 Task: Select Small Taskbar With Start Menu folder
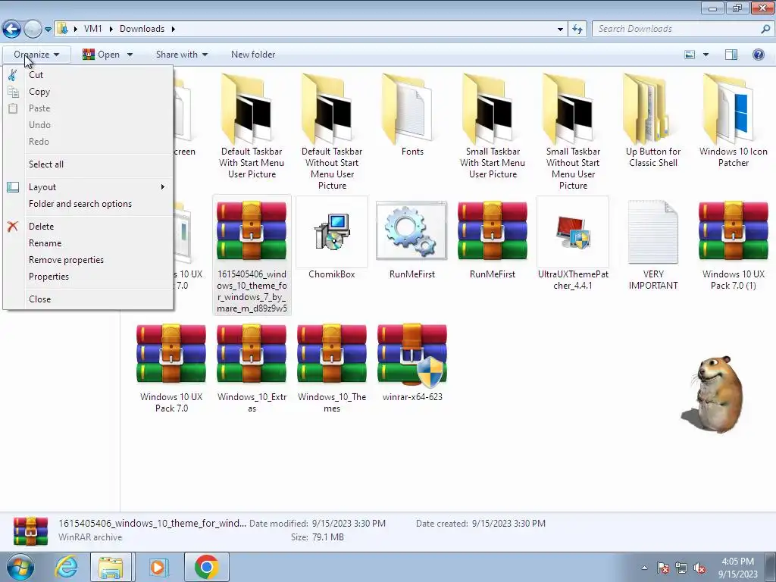(493, 127)
